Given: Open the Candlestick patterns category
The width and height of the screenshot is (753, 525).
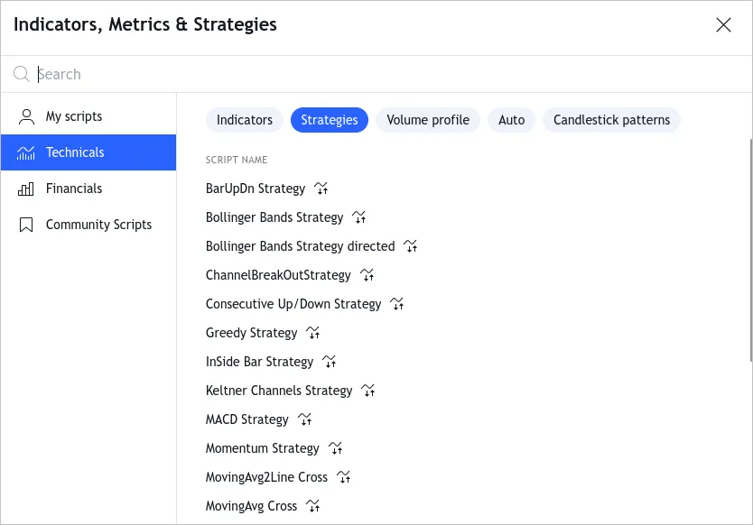Looking at the screenshot, I should coord(611,119).
